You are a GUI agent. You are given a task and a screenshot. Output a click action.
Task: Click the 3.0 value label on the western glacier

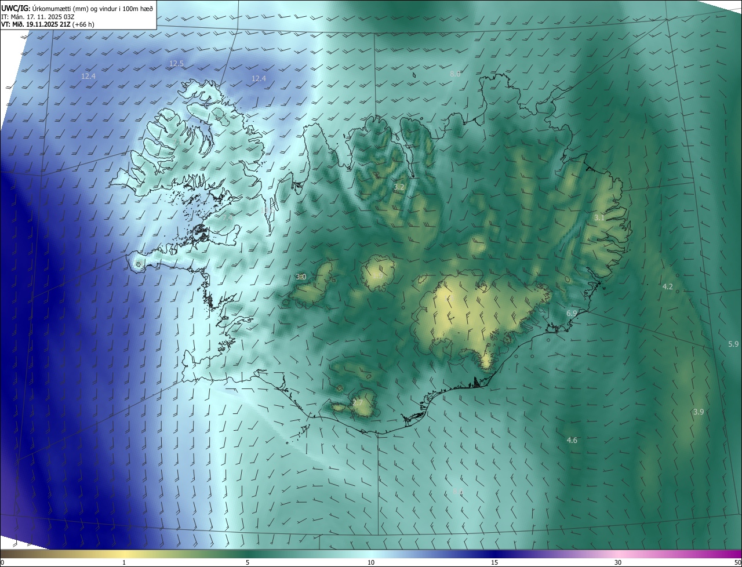tap(301, 277)
